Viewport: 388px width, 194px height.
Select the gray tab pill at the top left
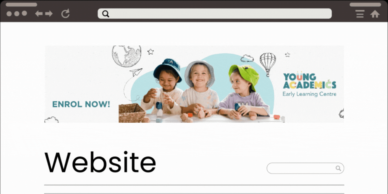tap(21, 5)
